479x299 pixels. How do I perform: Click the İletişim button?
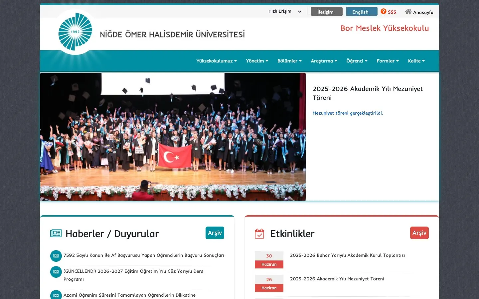(x=327, y=12)
